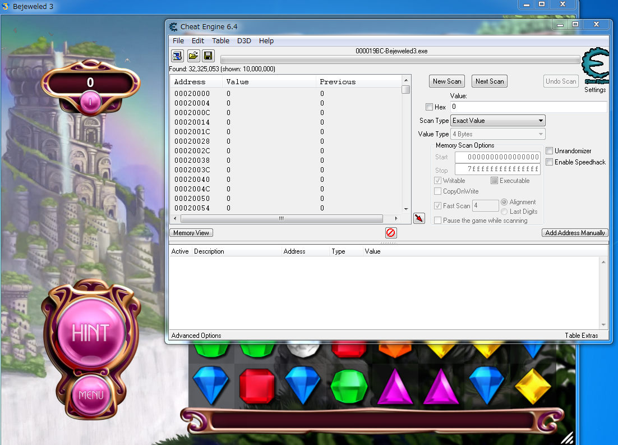Enable Speedhack checkbox

pos(550,162)
